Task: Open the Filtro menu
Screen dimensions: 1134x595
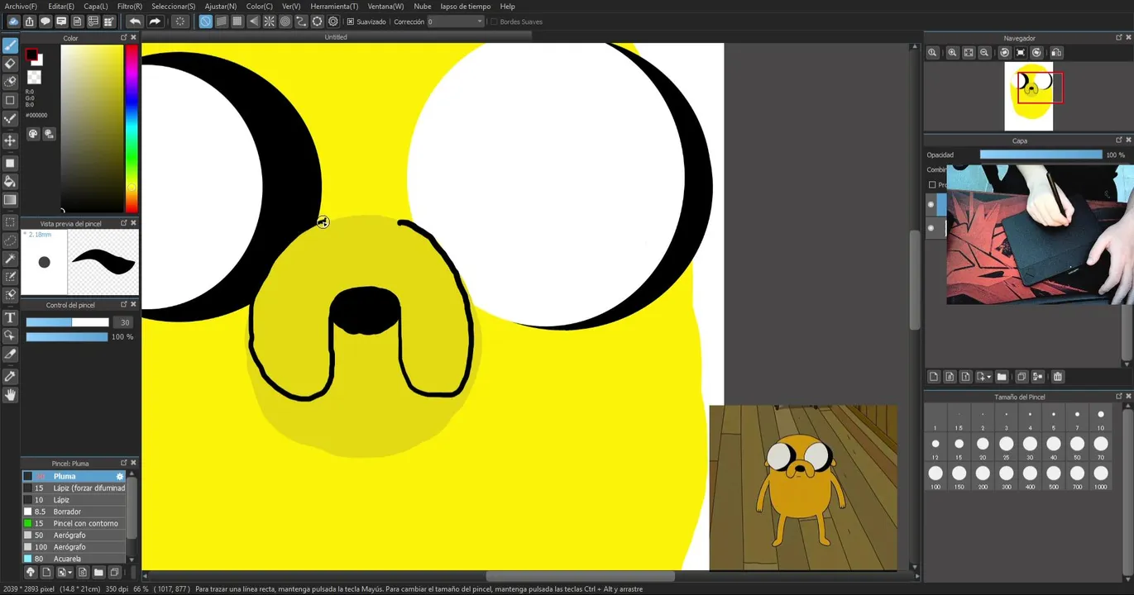Action: point(129,6)
